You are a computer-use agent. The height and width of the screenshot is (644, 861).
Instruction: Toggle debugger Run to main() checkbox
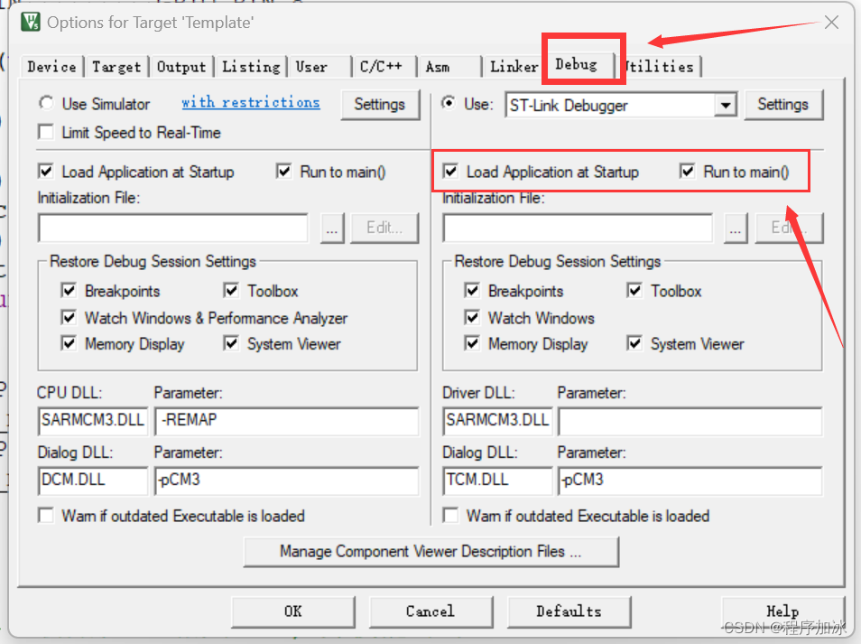click(x=688, y=172)
